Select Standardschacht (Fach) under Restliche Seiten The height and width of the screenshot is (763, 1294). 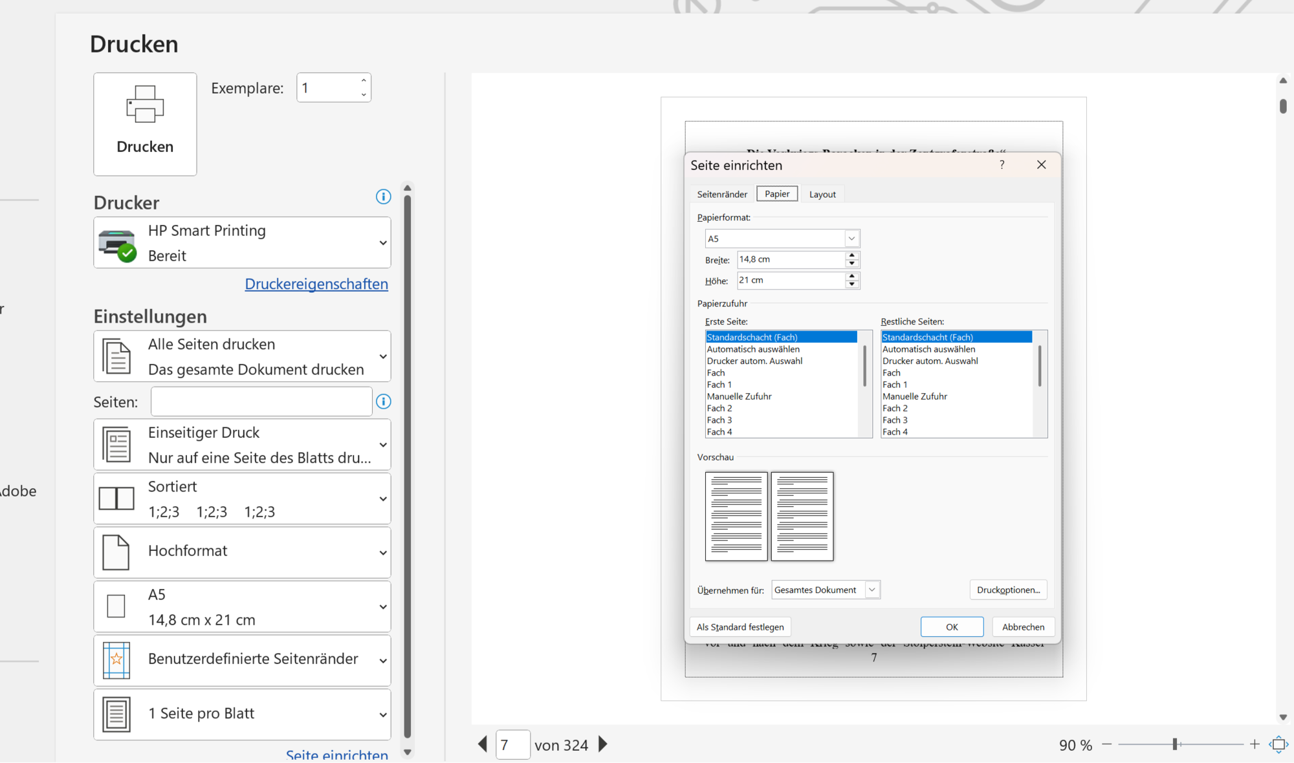tap(957, 338)
